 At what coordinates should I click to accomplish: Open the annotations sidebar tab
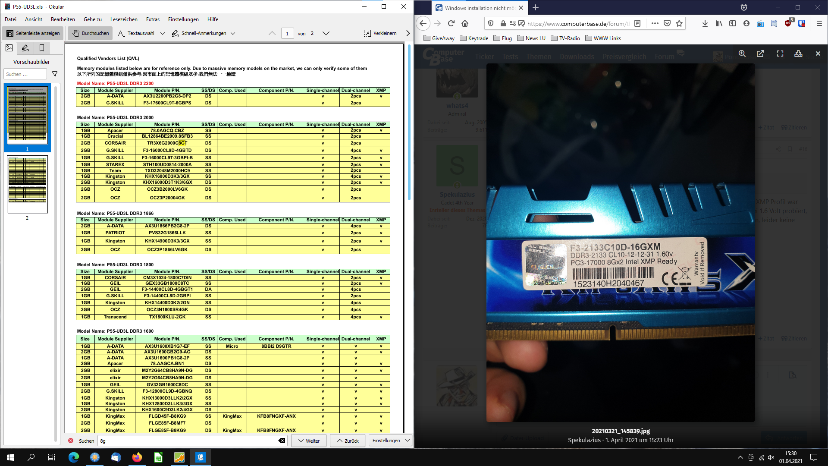pyautogui.click(x=25, y=48)
